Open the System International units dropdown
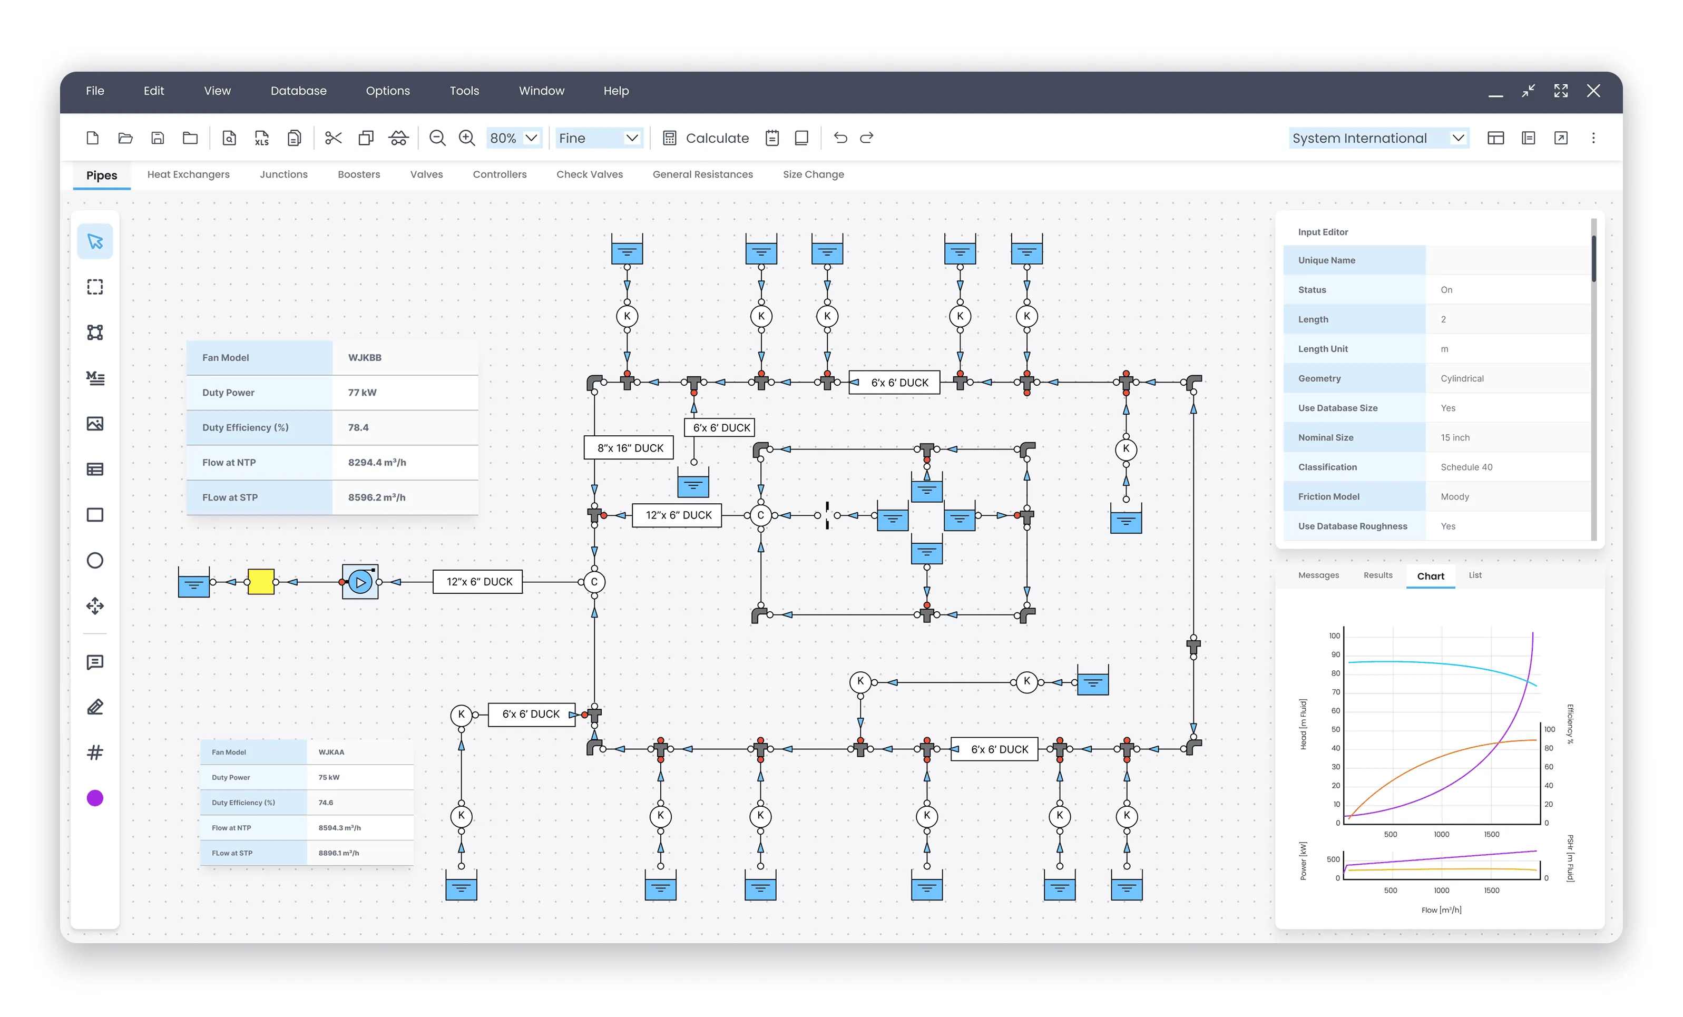 click(1379, 138)
